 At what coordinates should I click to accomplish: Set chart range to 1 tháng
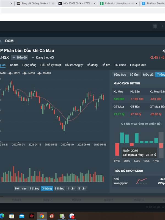pyautogui.click(x=34, y=188)
